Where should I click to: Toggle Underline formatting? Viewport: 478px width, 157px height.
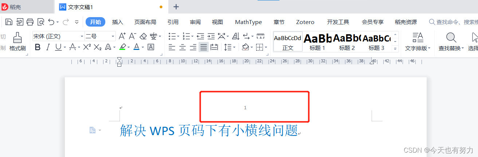point(58,47)
